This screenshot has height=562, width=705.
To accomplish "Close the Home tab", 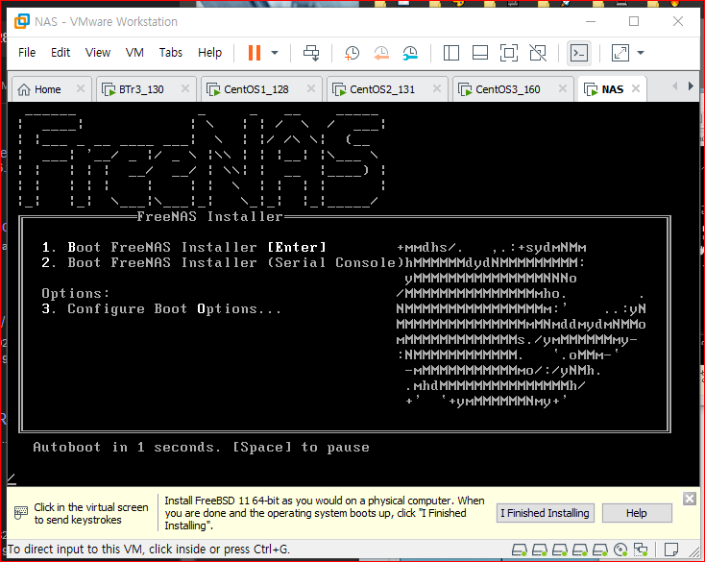I will [81, 88].
